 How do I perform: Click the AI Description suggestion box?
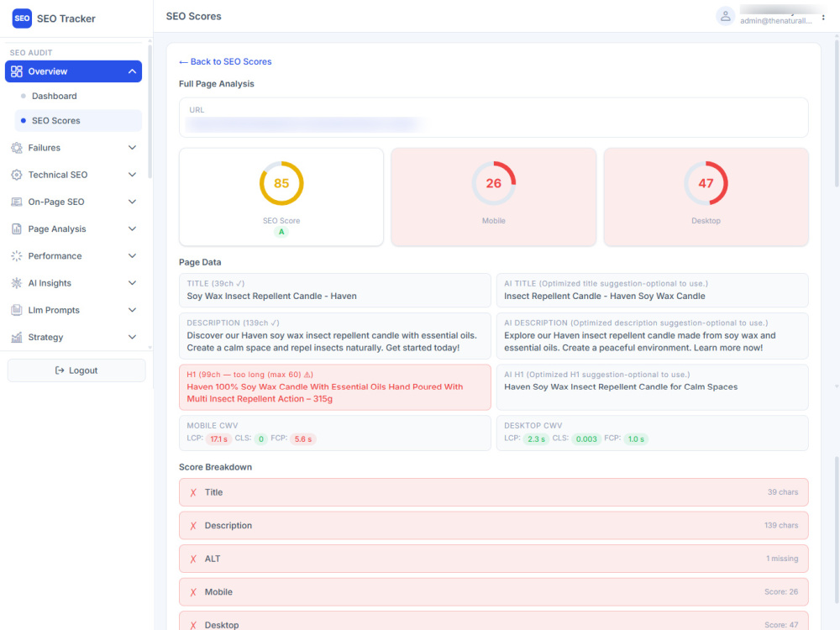coord(652,336)
